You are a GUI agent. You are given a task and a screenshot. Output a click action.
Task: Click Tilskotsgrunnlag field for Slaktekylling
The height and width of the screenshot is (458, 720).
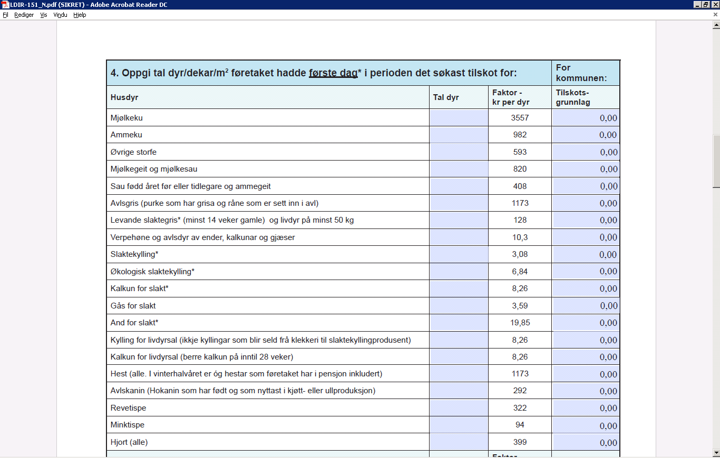pos(586,254)
